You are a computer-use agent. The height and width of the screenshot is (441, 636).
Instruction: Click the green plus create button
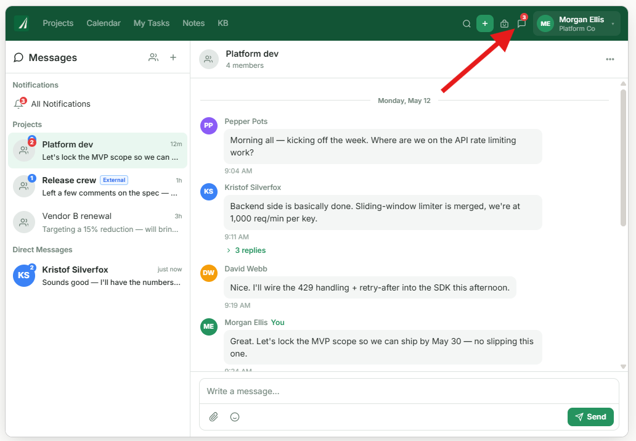(485, 23)
